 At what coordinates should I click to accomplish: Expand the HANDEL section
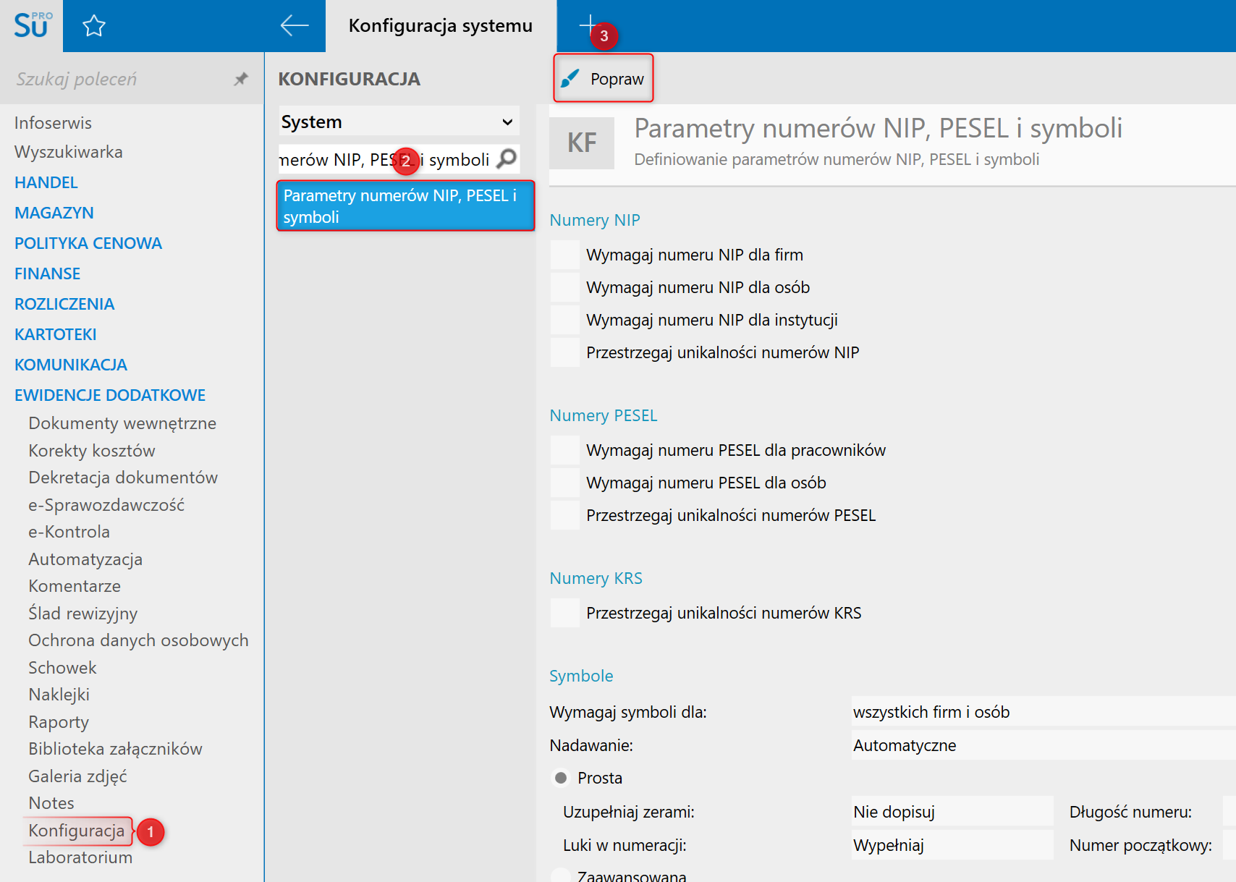(46, 182)
